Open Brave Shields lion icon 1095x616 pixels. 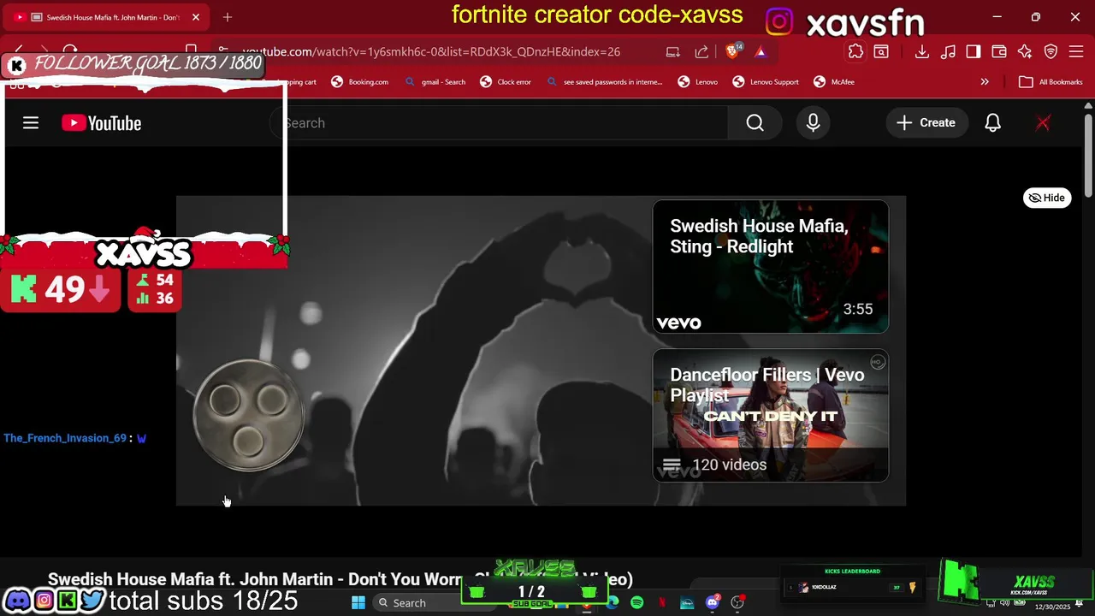coord(733,51)
